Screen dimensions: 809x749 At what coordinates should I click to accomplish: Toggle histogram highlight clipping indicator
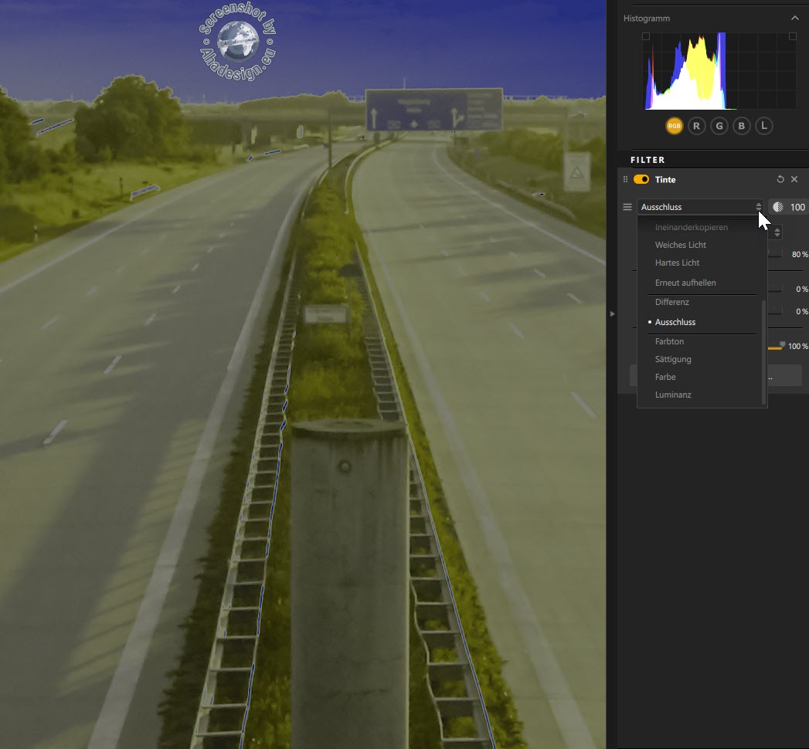coord(792,36)
